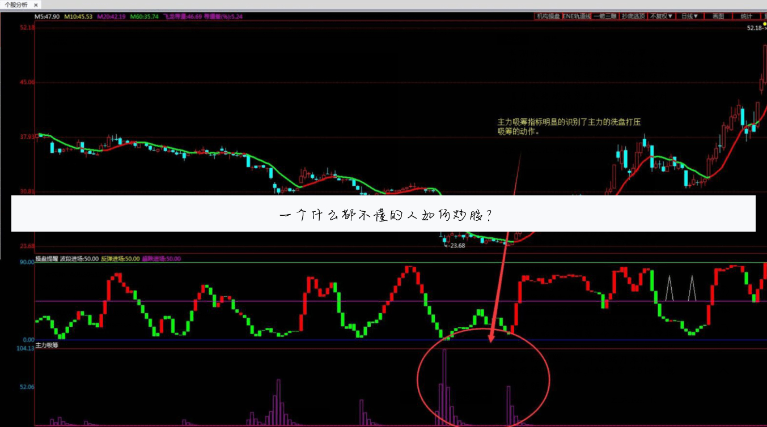Screen dimensions: 767x427
Task: Click the 超跌进场:50.00 value label
Action: point(161,258)
